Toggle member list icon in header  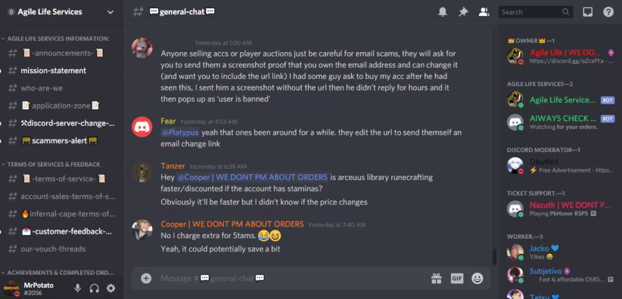point(483,12)
